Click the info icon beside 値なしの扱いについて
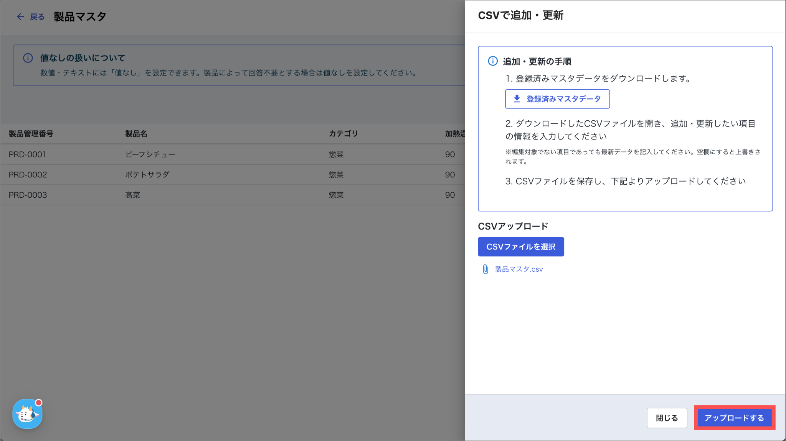 (x=28, y=58)
